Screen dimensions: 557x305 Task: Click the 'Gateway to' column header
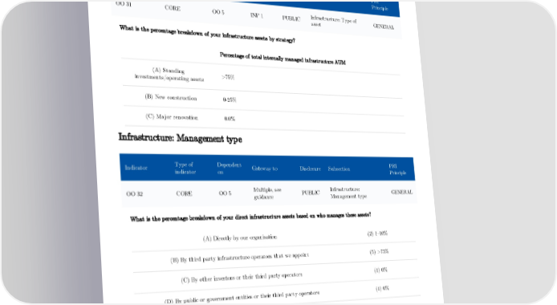coord(265,169)
